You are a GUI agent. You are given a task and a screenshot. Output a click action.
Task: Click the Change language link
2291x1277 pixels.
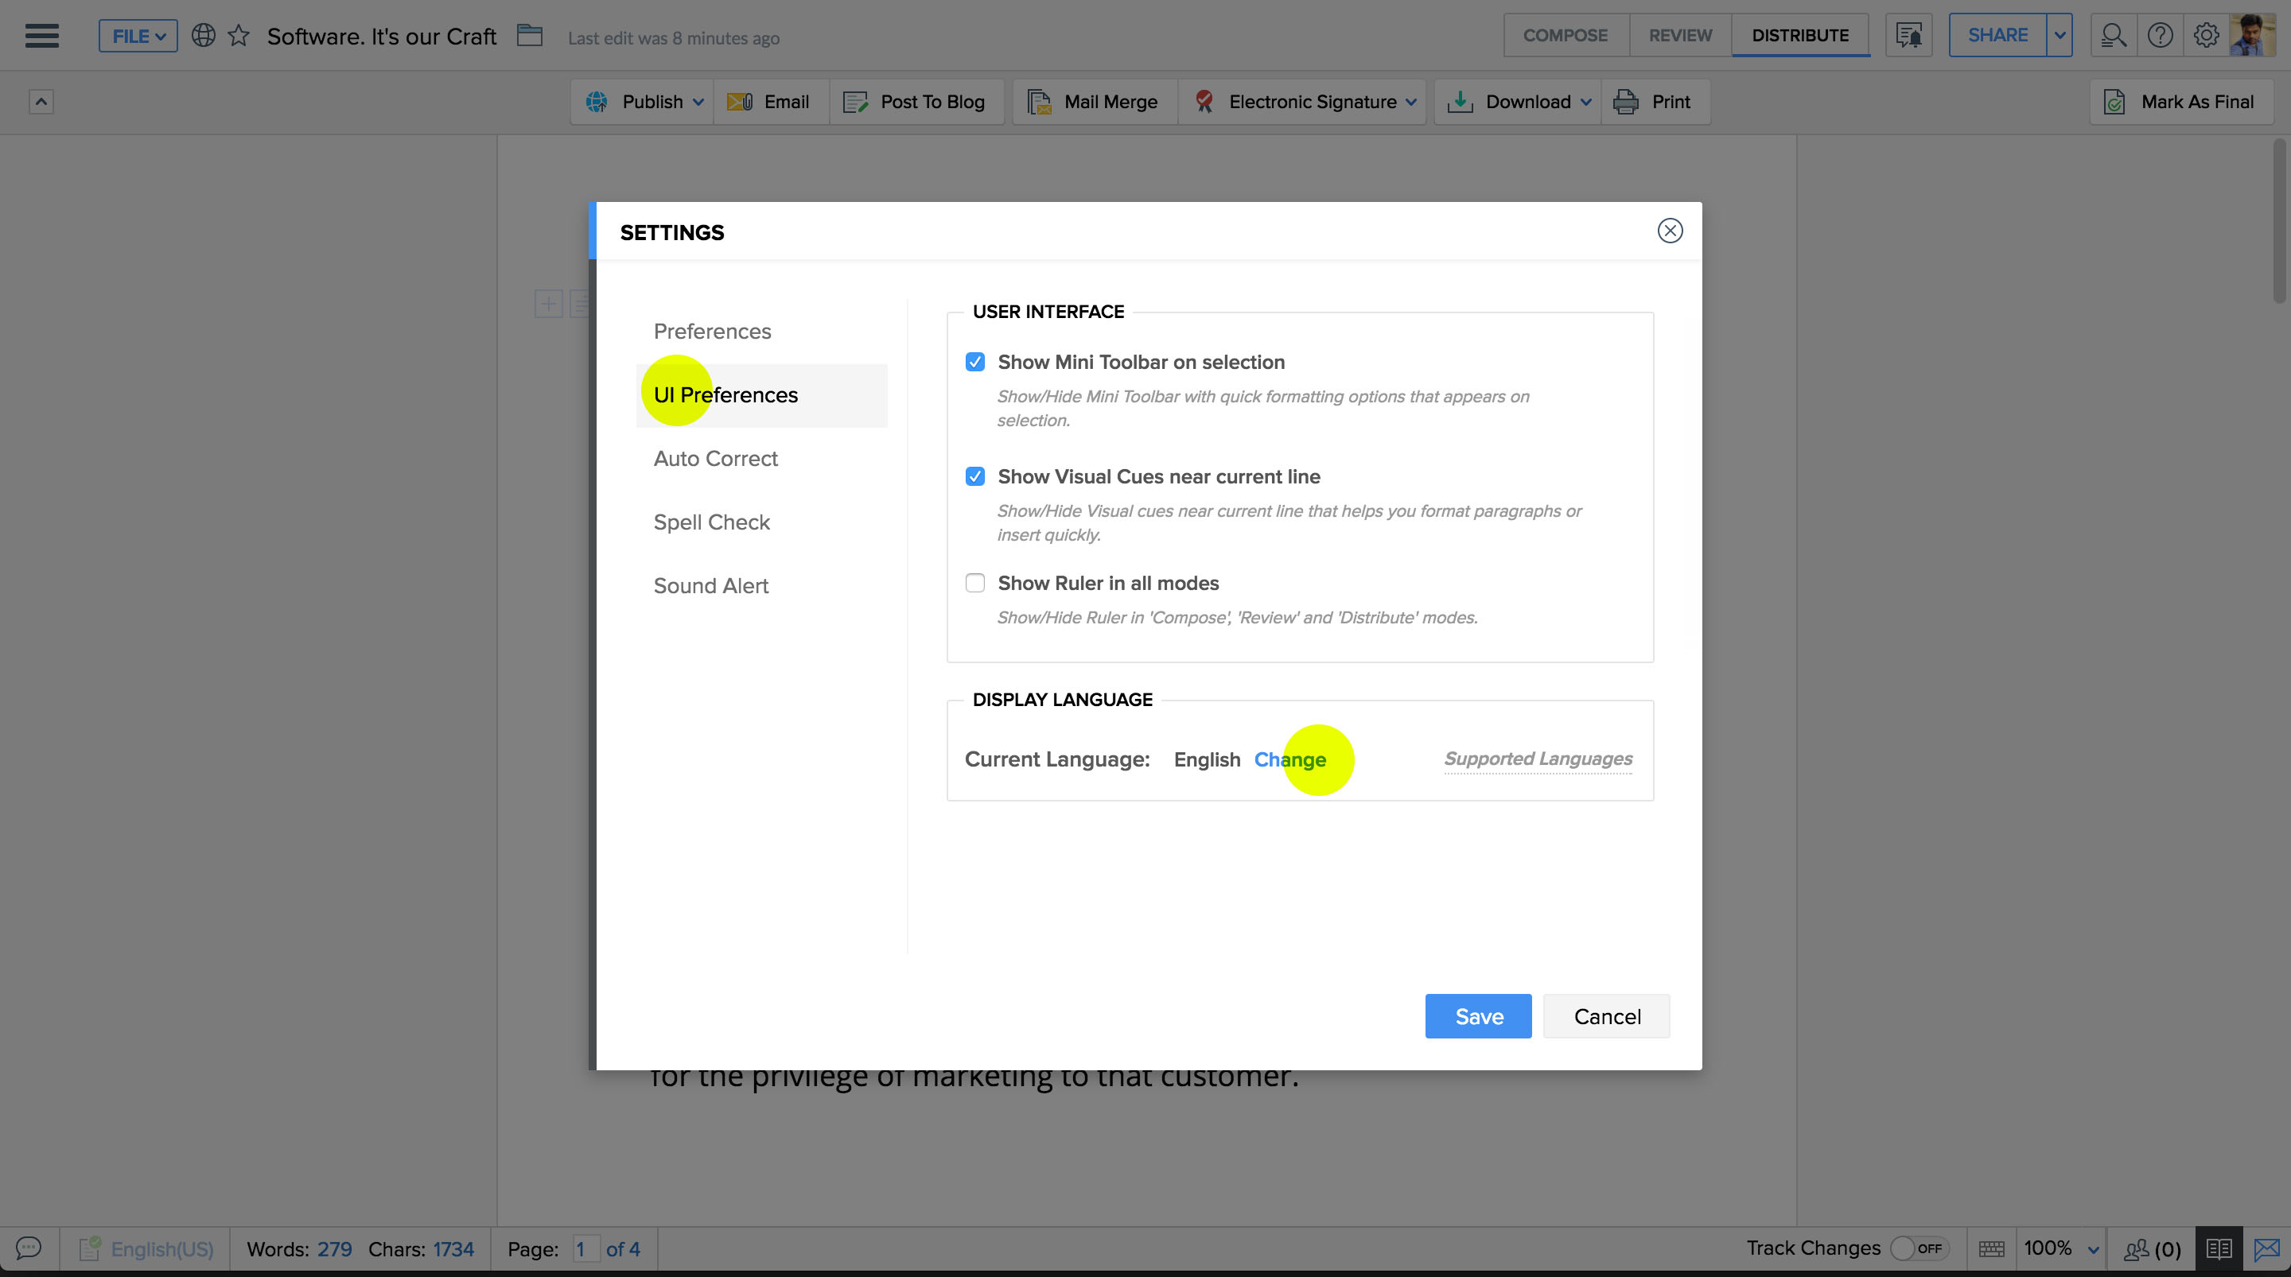(x=1289, y=759)
